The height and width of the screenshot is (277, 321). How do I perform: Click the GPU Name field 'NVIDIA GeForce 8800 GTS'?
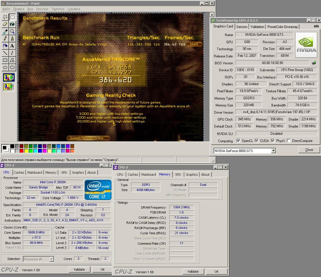(x=264, y=35)
